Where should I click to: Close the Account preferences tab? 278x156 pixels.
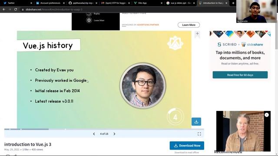[x=64, y=3]
